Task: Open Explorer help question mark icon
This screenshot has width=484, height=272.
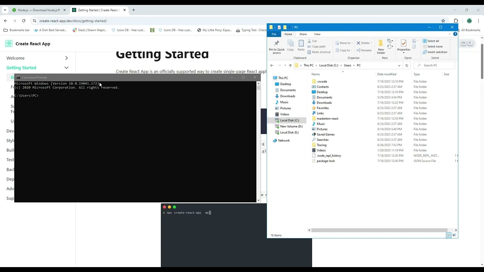Action: point(455,34)
